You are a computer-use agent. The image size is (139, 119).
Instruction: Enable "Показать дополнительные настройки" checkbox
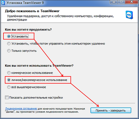[7, 98]
